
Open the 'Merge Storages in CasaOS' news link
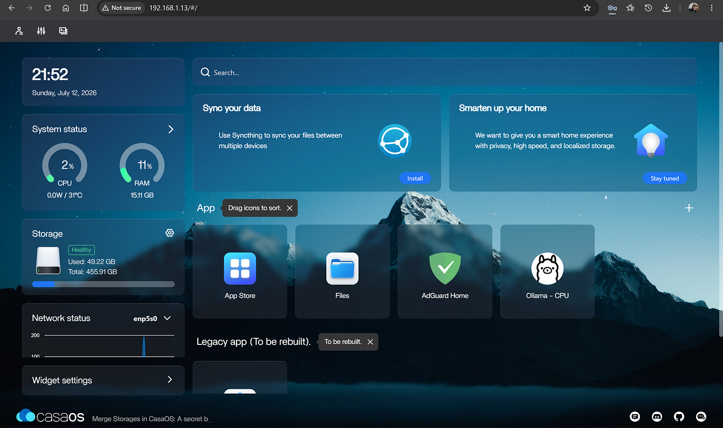[x=152, y=419]
